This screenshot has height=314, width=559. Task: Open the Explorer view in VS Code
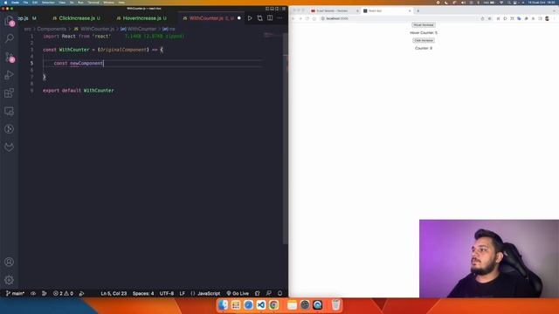point(10,21)
